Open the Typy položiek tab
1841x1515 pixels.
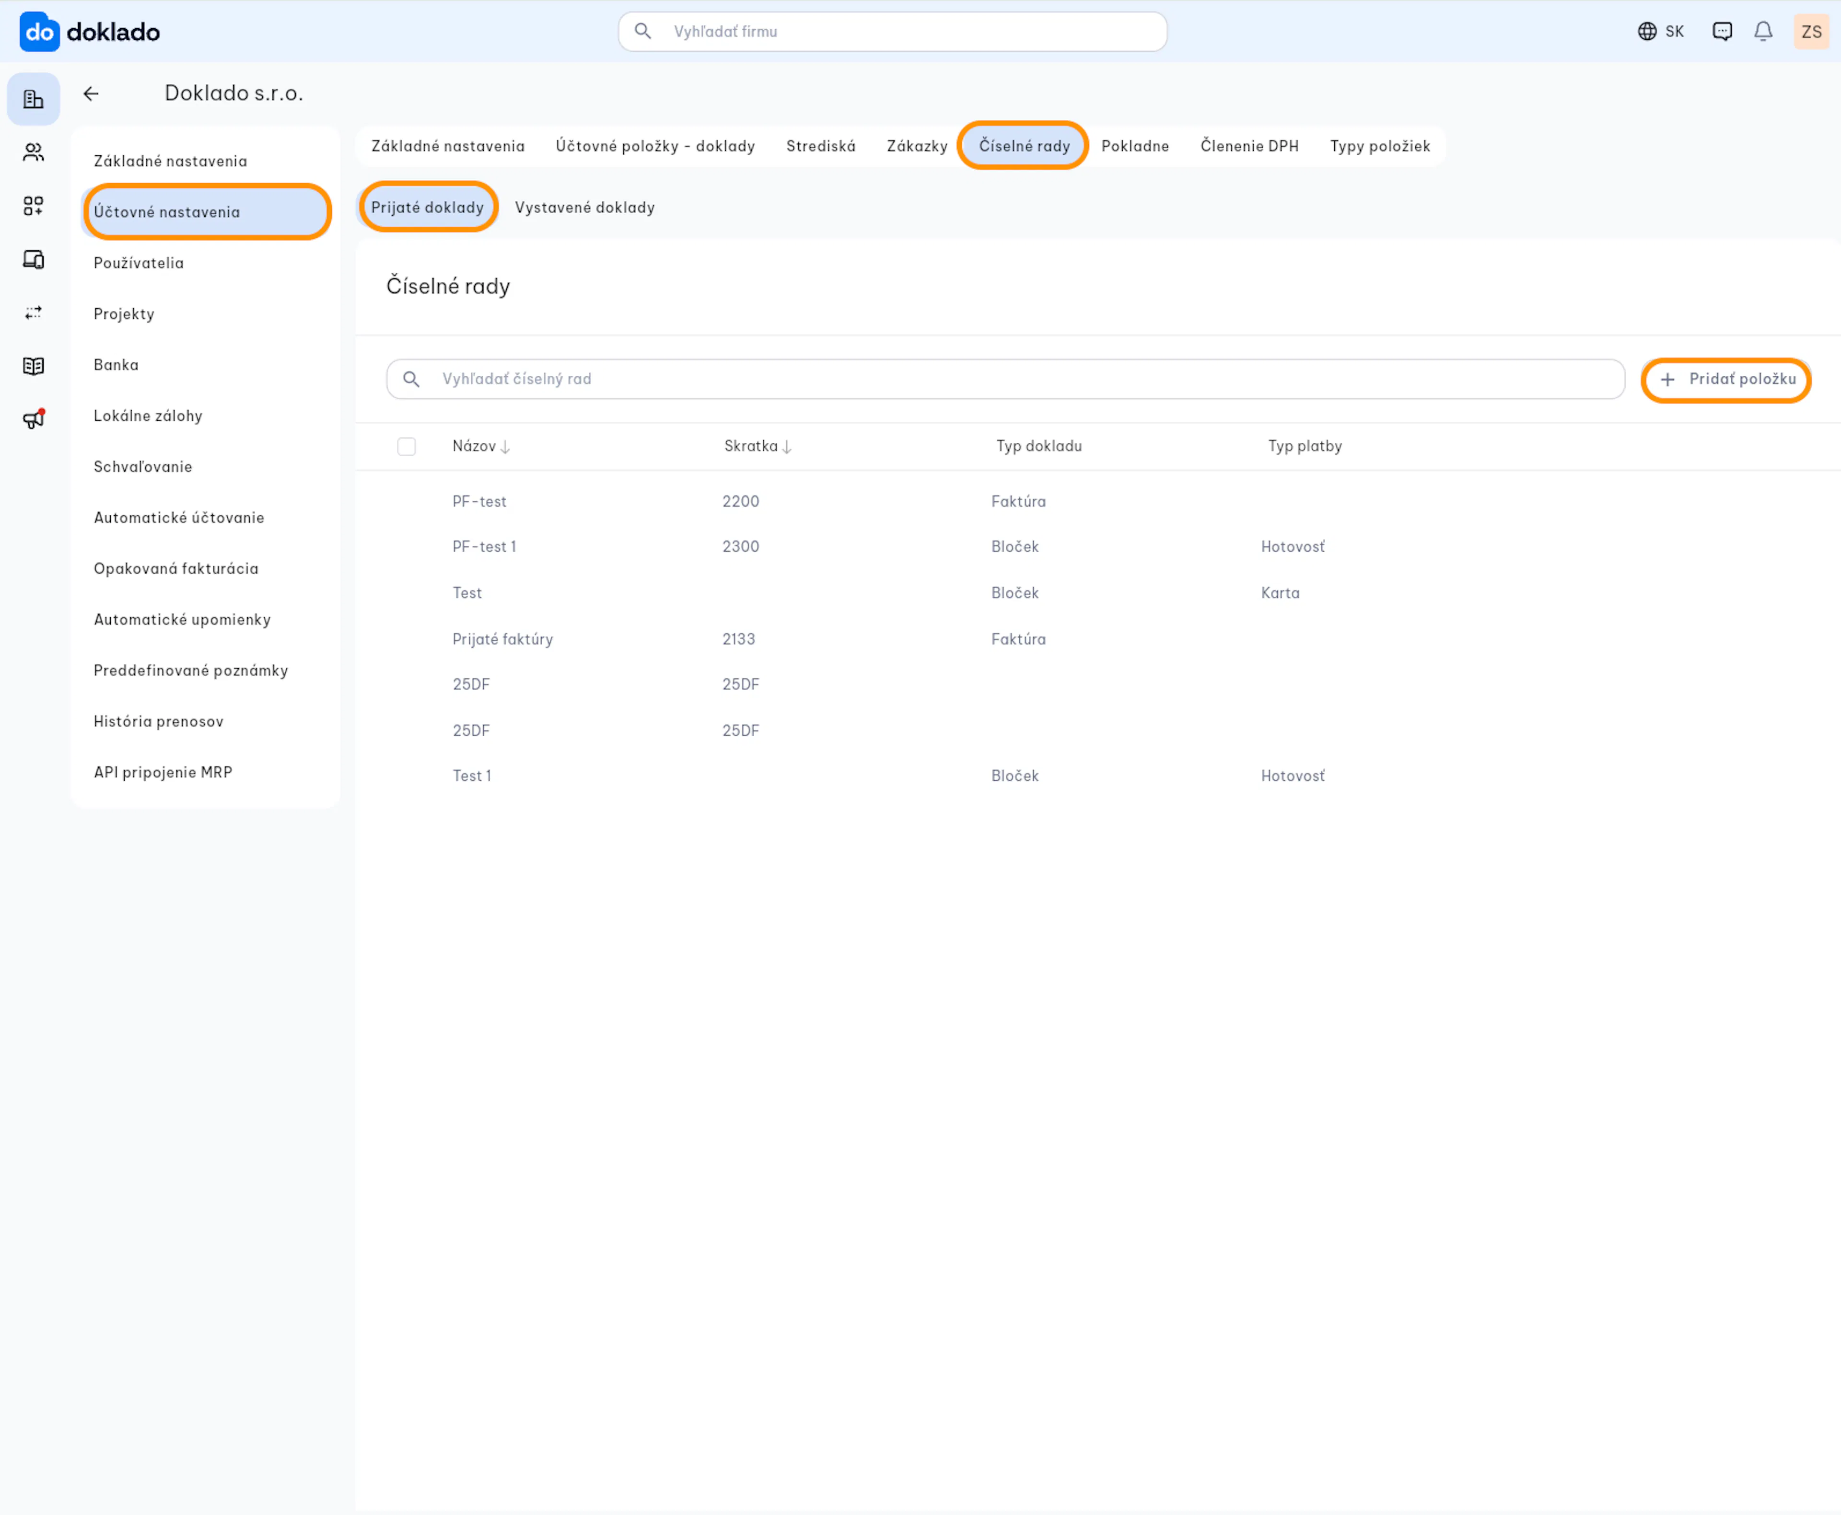[x=1380, y=146]
